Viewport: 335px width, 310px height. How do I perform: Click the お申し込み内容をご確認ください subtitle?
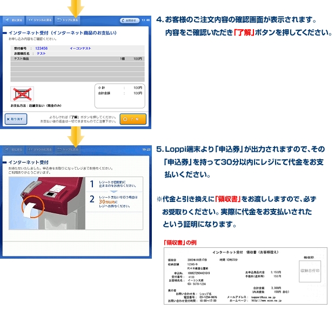click(x=32, y=39)
